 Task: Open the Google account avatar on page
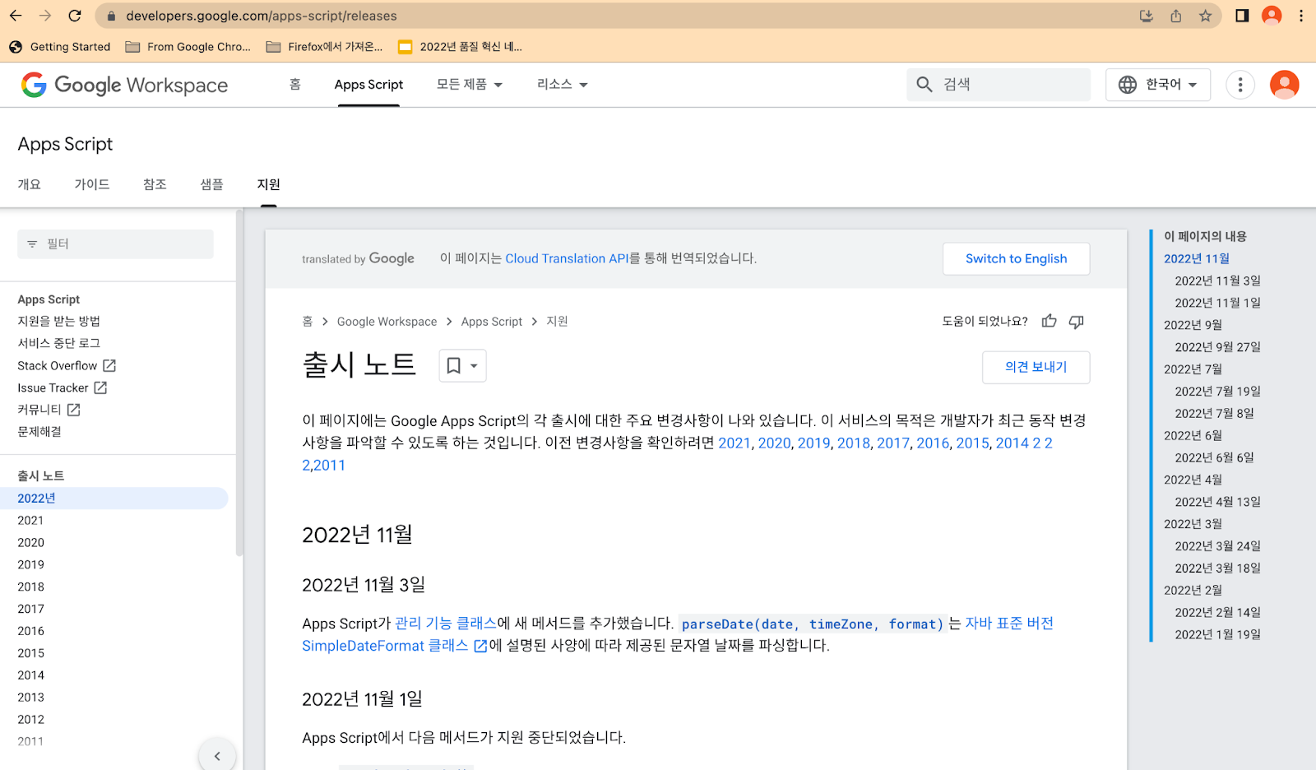1285,85
